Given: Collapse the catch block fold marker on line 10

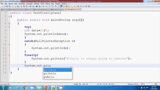Looking at the screenshot, I should (x=9, y=44).
